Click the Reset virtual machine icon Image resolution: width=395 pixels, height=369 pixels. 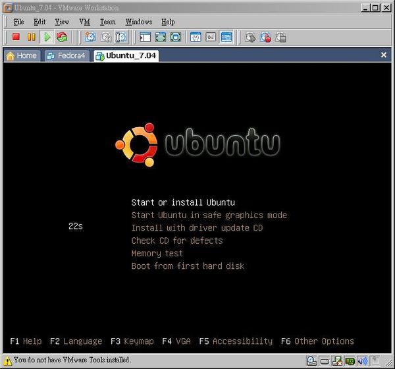click(62, 37)
